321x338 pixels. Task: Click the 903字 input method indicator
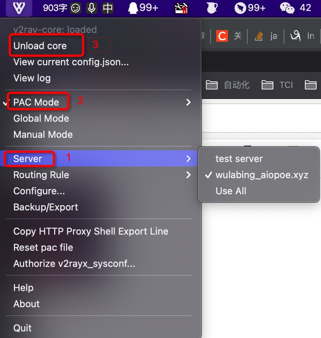[x=55, y=8]
